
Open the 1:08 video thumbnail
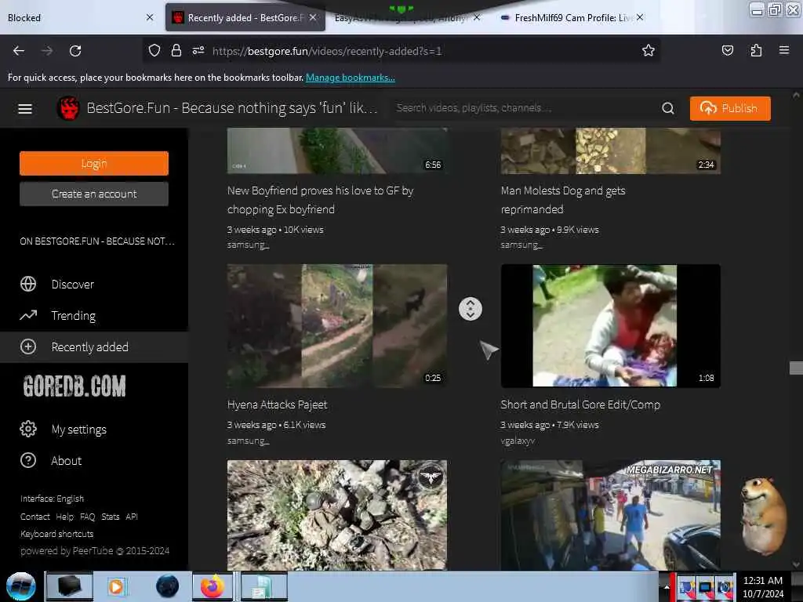(x=610, y=325)
